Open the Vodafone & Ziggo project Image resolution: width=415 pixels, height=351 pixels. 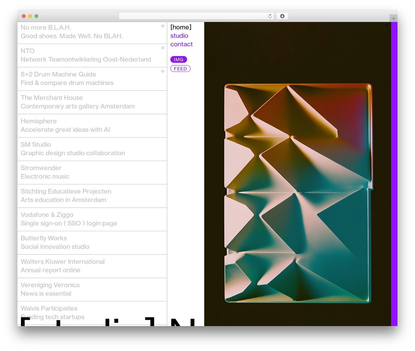pos(92,219)
